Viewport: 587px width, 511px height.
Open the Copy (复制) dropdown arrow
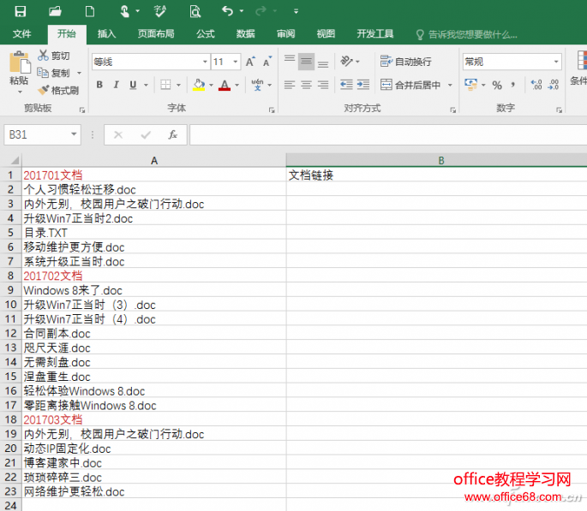pos(79,73)
